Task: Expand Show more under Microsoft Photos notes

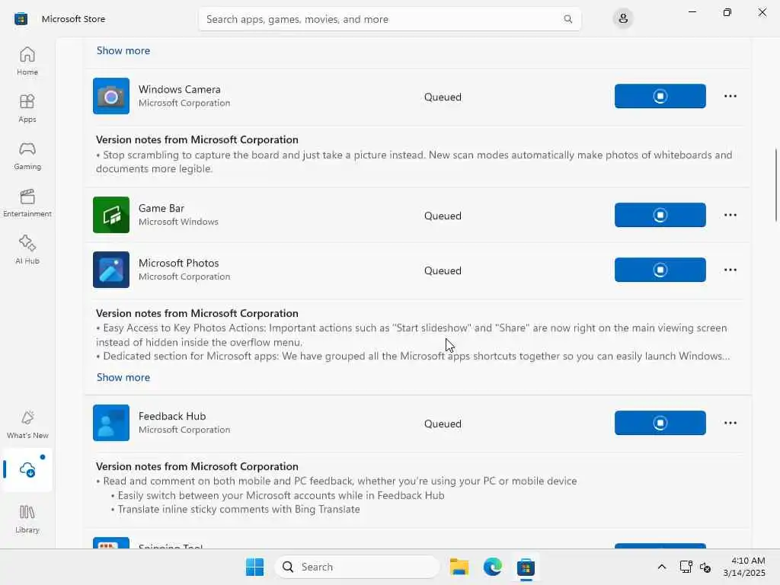Action: pos(123,378)
